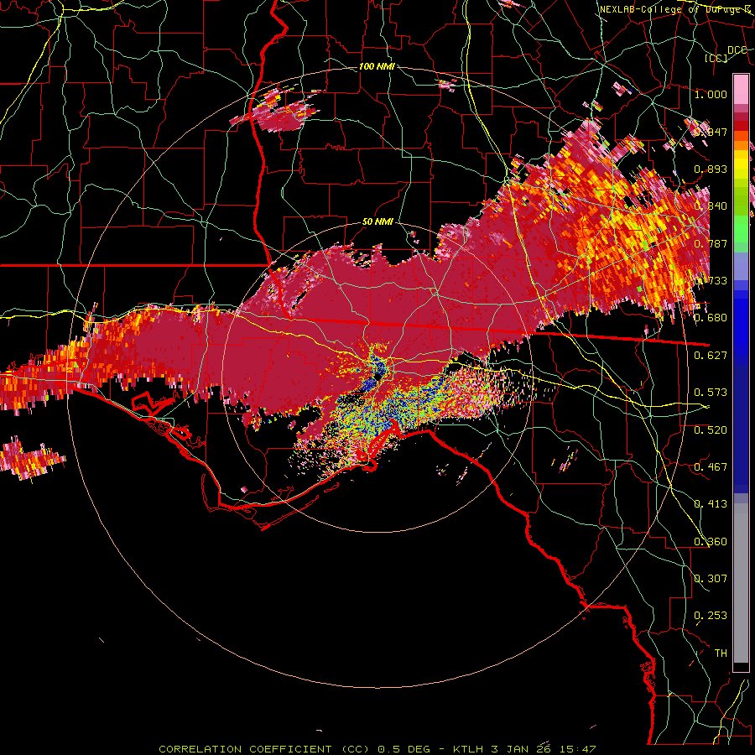
Task: Click the DCC product code label
Action: click(737, 50)
